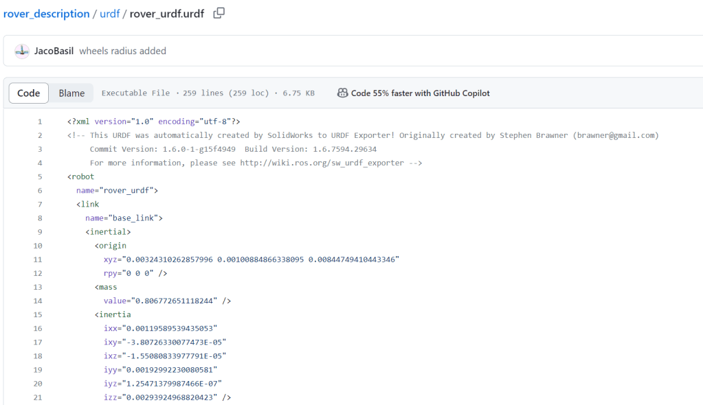Select the Code view tab
Screen dimensions: 703x405
pos(29,93)
